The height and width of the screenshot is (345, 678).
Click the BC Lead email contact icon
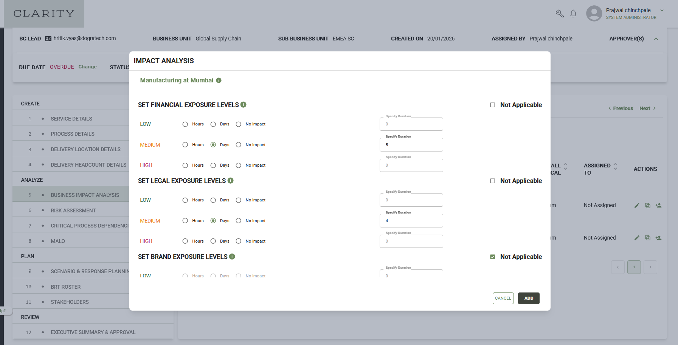[x=48, y=39]
